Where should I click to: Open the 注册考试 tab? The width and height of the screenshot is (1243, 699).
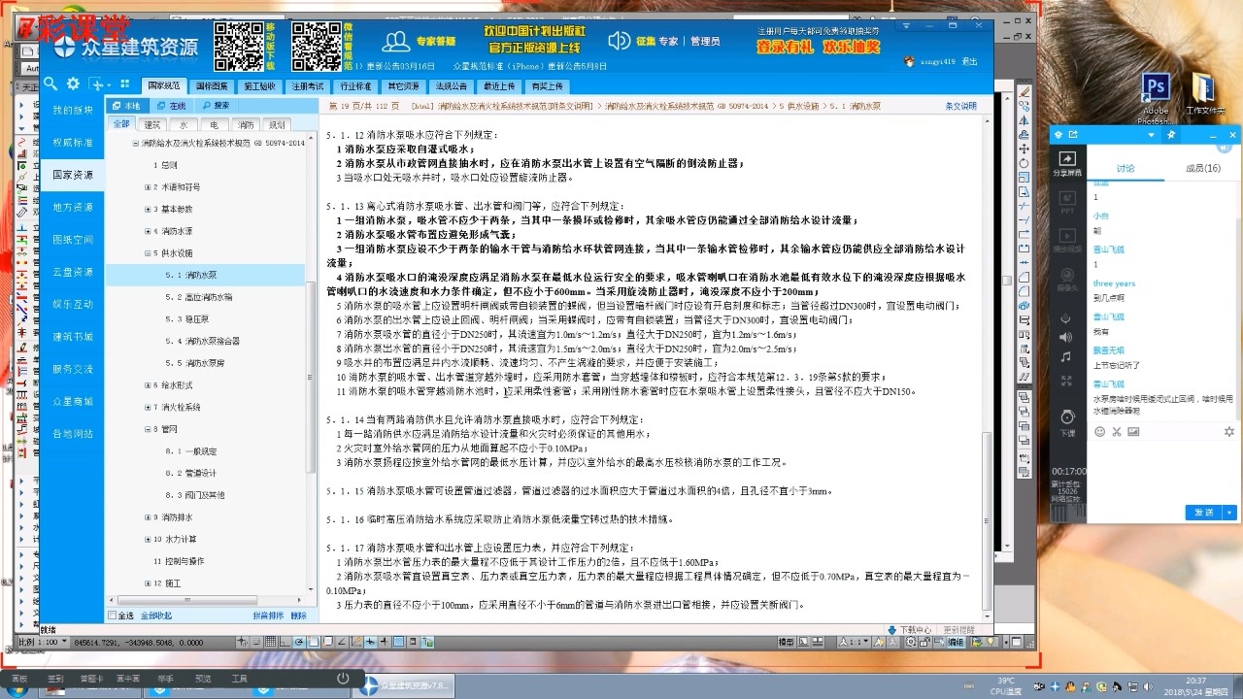308,85
